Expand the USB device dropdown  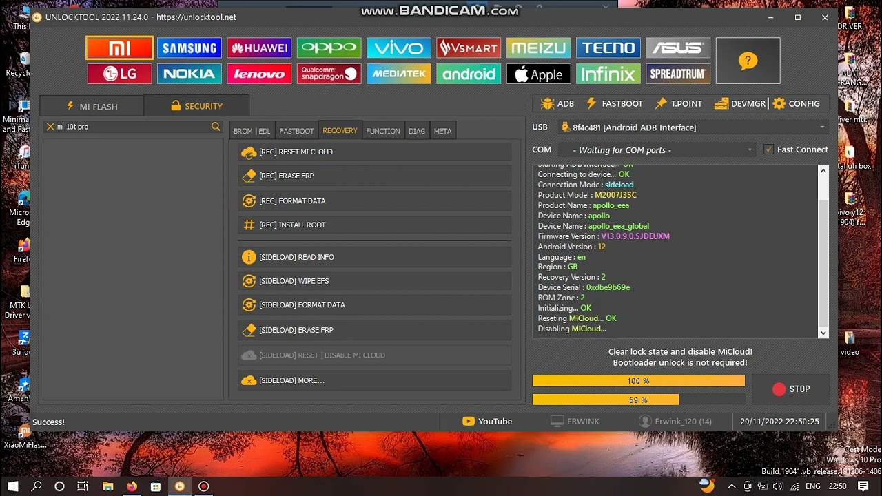821,127
